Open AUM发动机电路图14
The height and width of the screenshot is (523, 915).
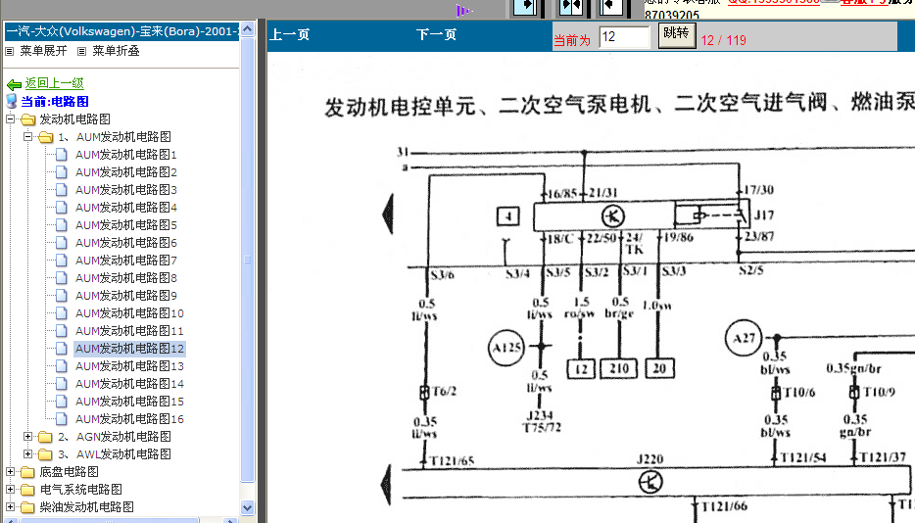coord(129,384)
